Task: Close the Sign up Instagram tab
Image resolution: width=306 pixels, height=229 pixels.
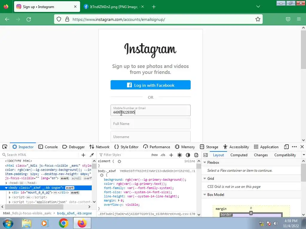Action: click(x=75, y=7)
